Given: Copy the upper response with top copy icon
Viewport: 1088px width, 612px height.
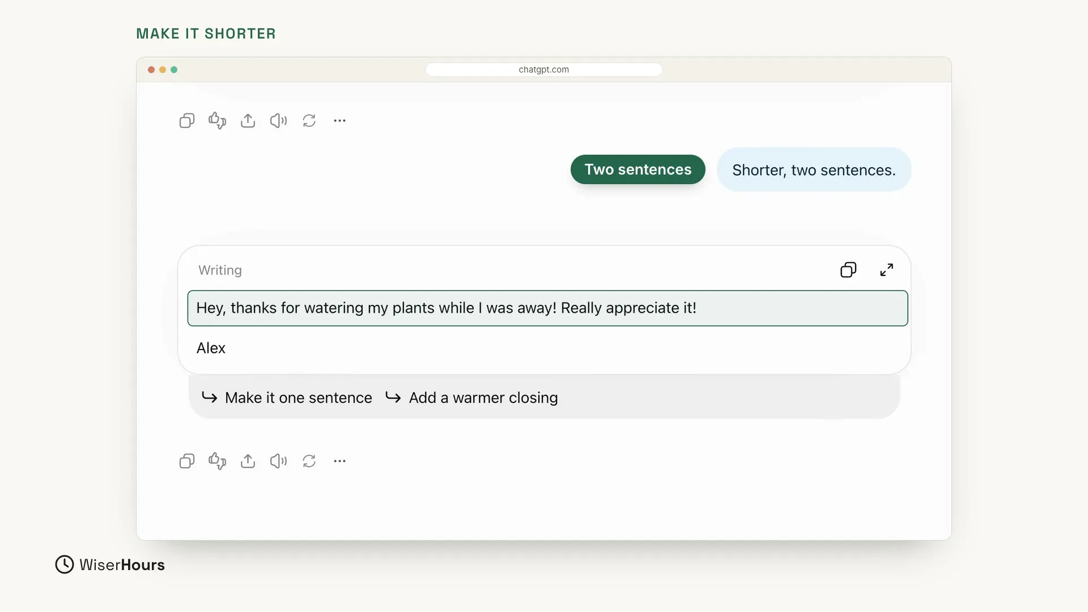Looking at the screenshot, I should pyautogui.click(x=187, y=121).
